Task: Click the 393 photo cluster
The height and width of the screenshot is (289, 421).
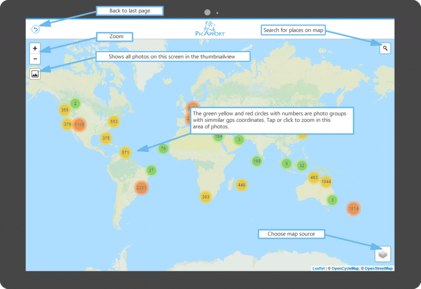Action: click(206, 197)
